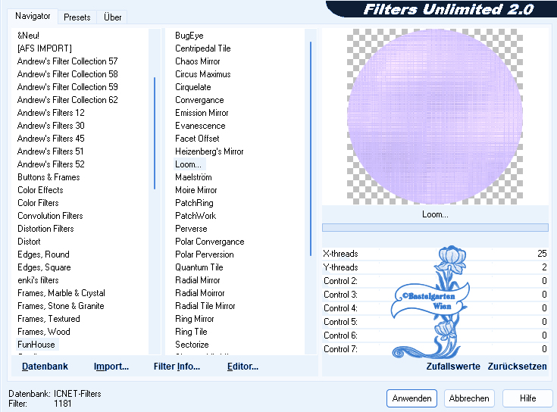Open the Über tab
Image resolution: width=557 pixels, height=412 pixels.
[112, 17]
